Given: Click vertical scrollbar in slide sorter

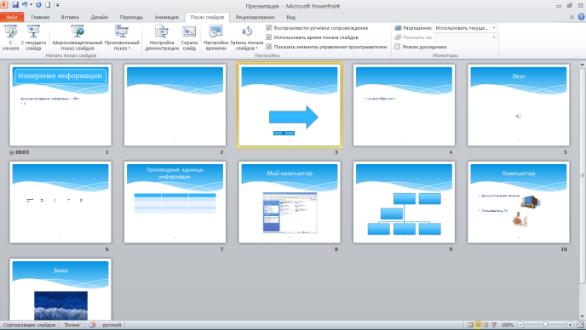Looking at the screenshot, I should click(x=582, y=175).
